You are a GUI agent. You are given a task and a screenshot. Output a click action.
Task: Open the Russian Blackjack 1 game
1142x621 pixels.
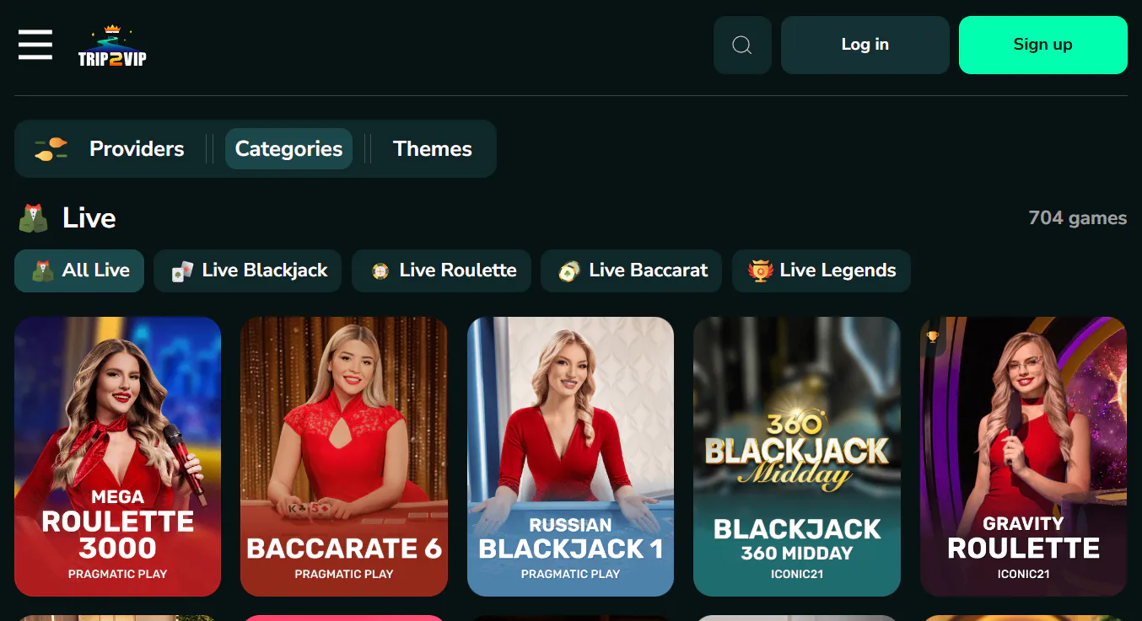[570, 457]
